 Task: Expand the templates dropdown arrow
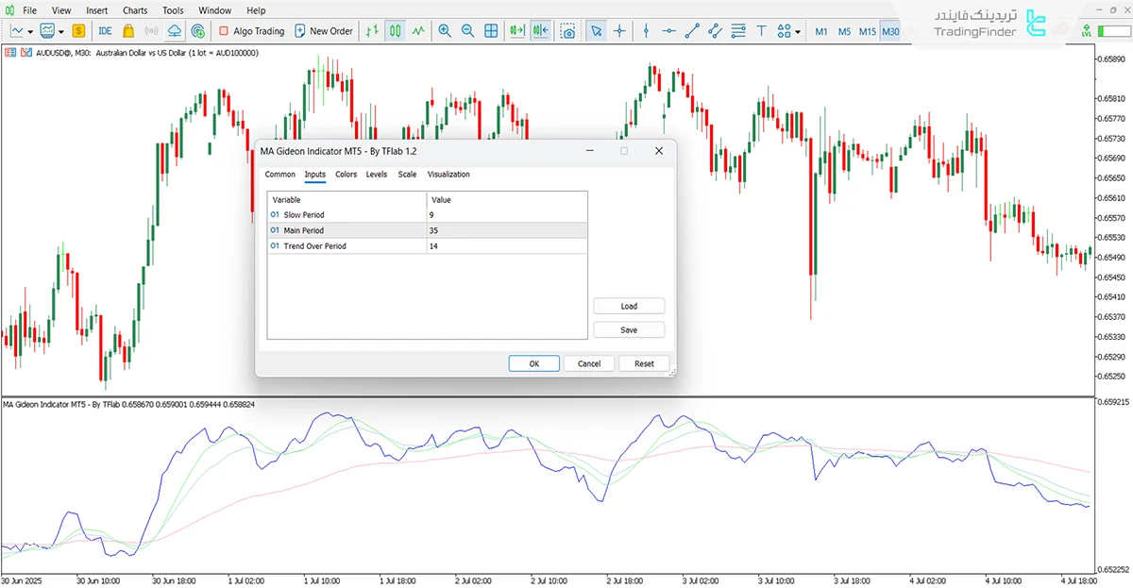pyautogui.click(x=61, y=31)
